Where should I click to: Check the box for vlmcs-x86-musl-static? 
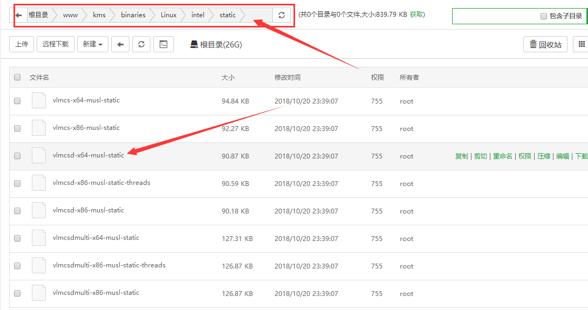click(17, 128)
